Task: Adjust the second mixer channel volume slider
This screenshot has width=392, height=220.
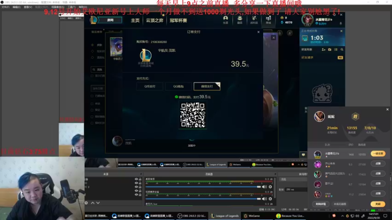Action: point(203,199)
